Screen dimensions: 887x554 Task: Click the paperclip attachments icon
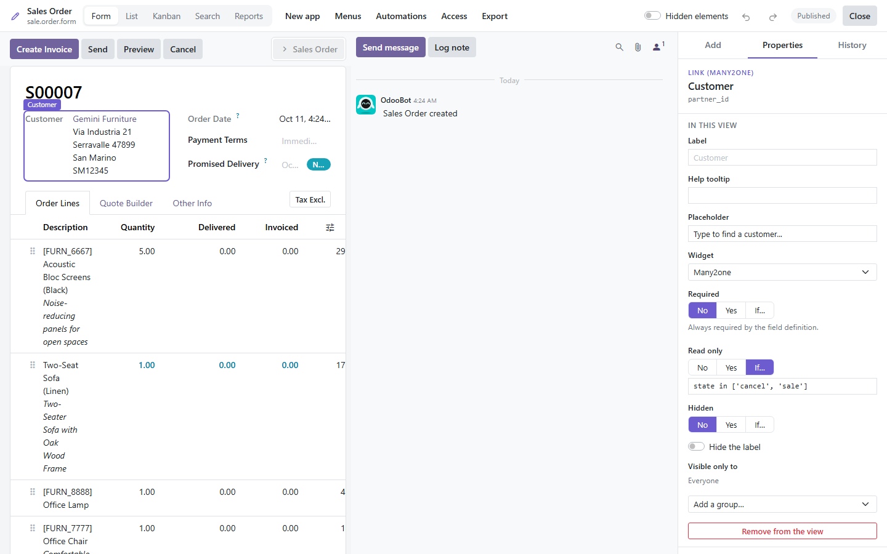638,47
